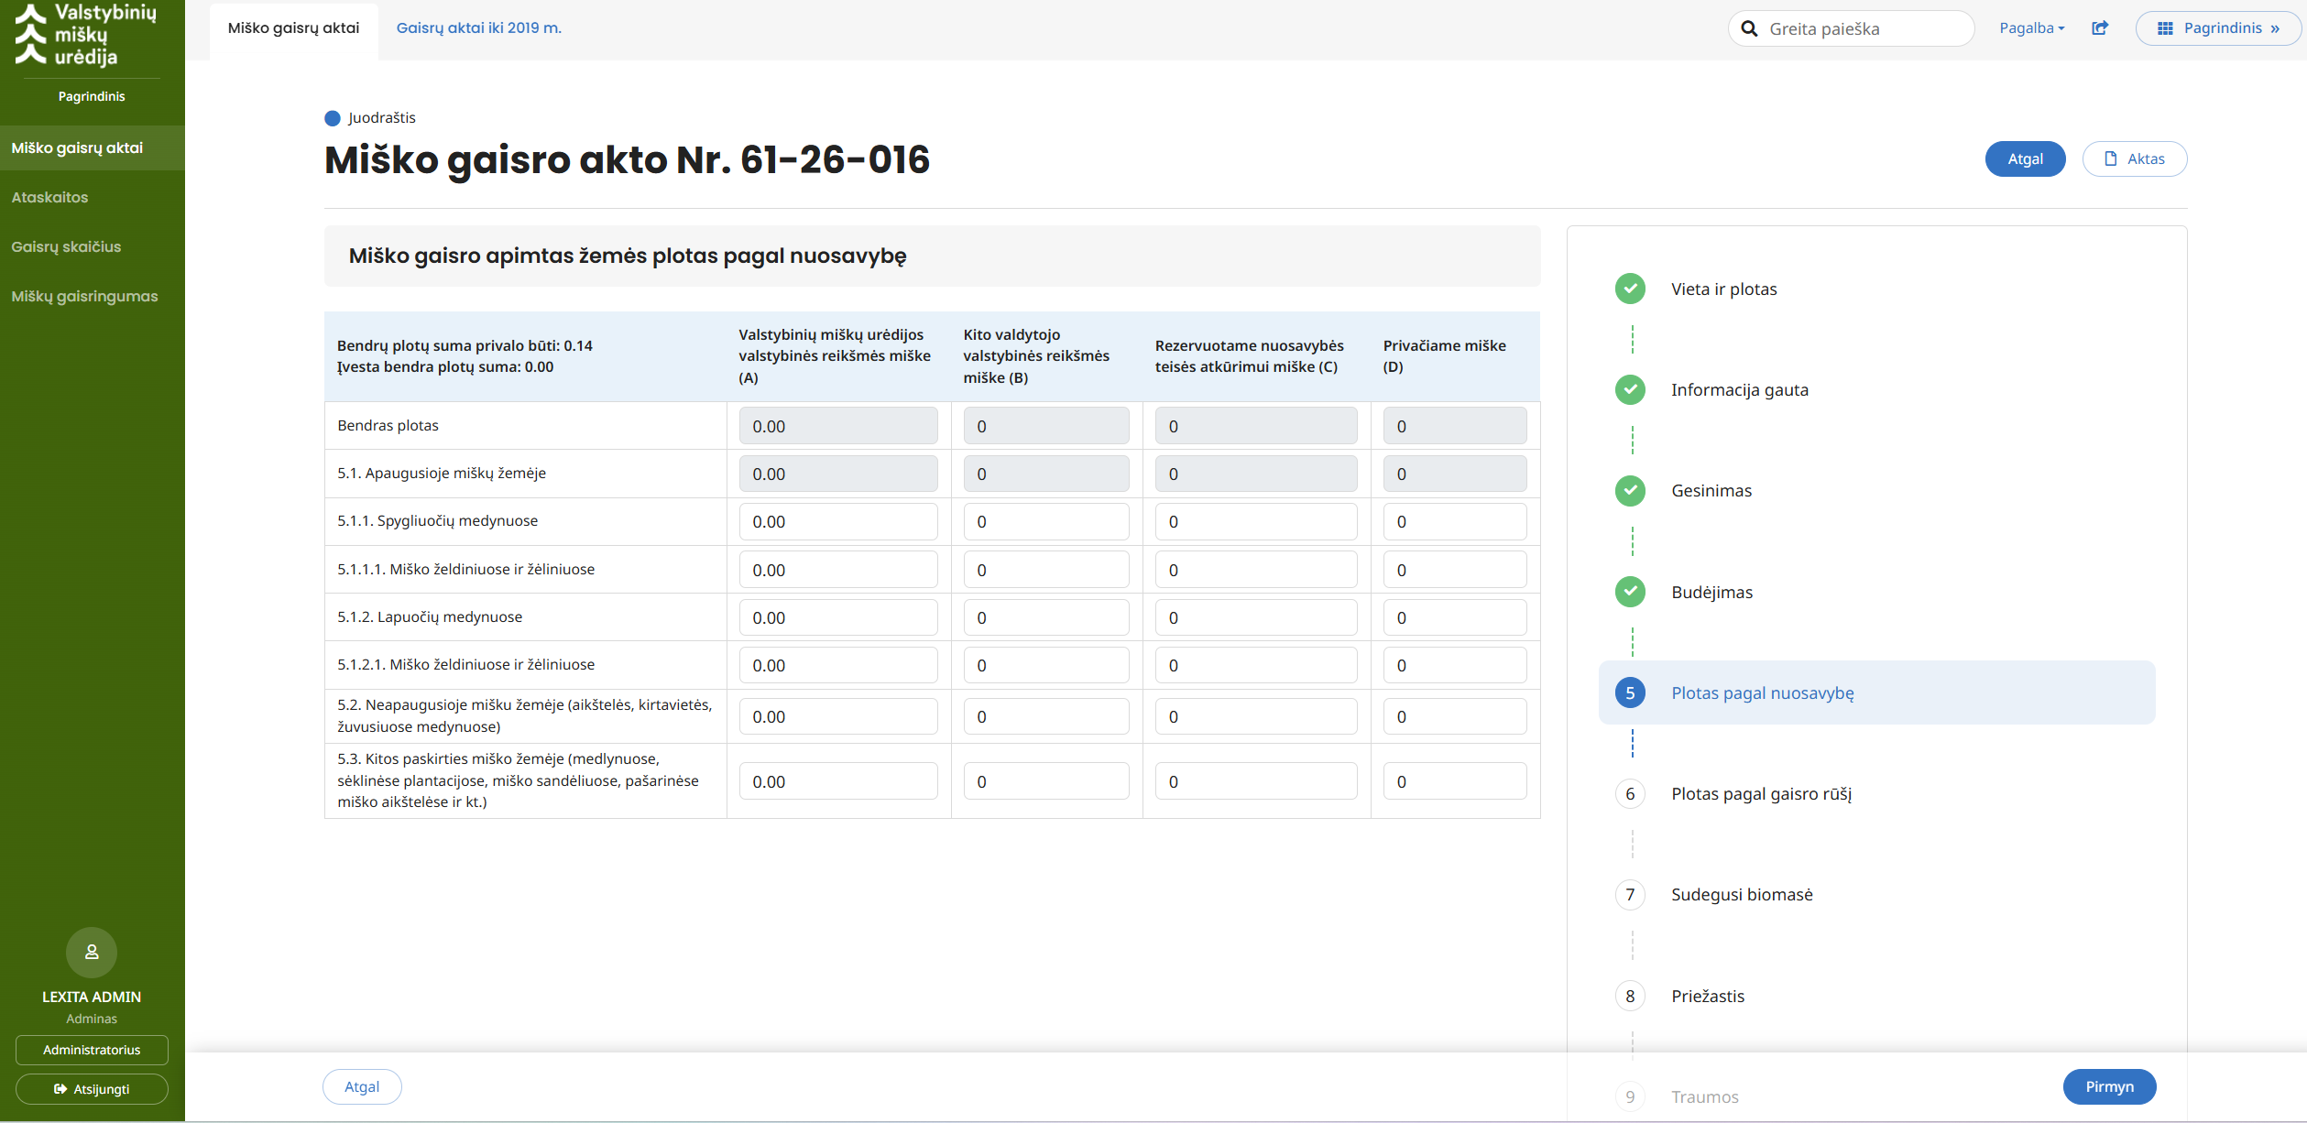The image size is (2307, 1123).
Task: Click column C field for 5.3. Kitos paskirties row
Action: click(1256, 781)
